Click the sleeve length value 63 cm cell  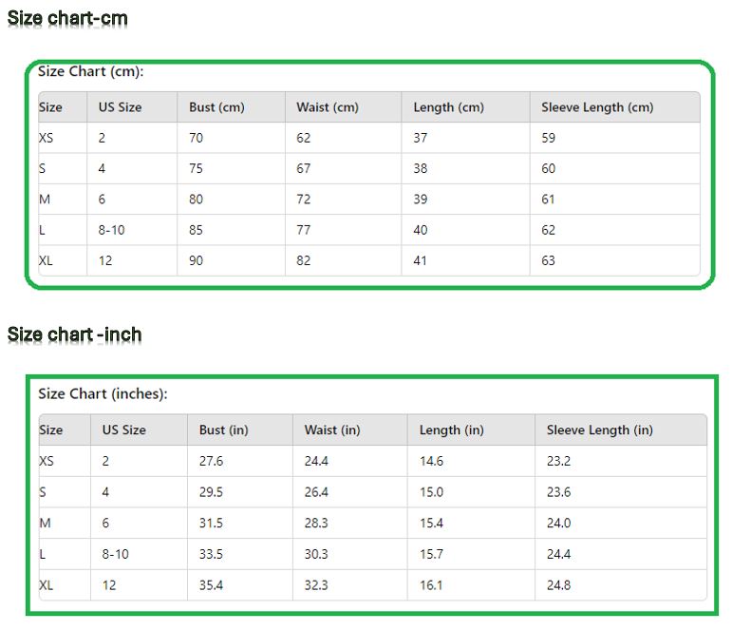pos(549,260)
